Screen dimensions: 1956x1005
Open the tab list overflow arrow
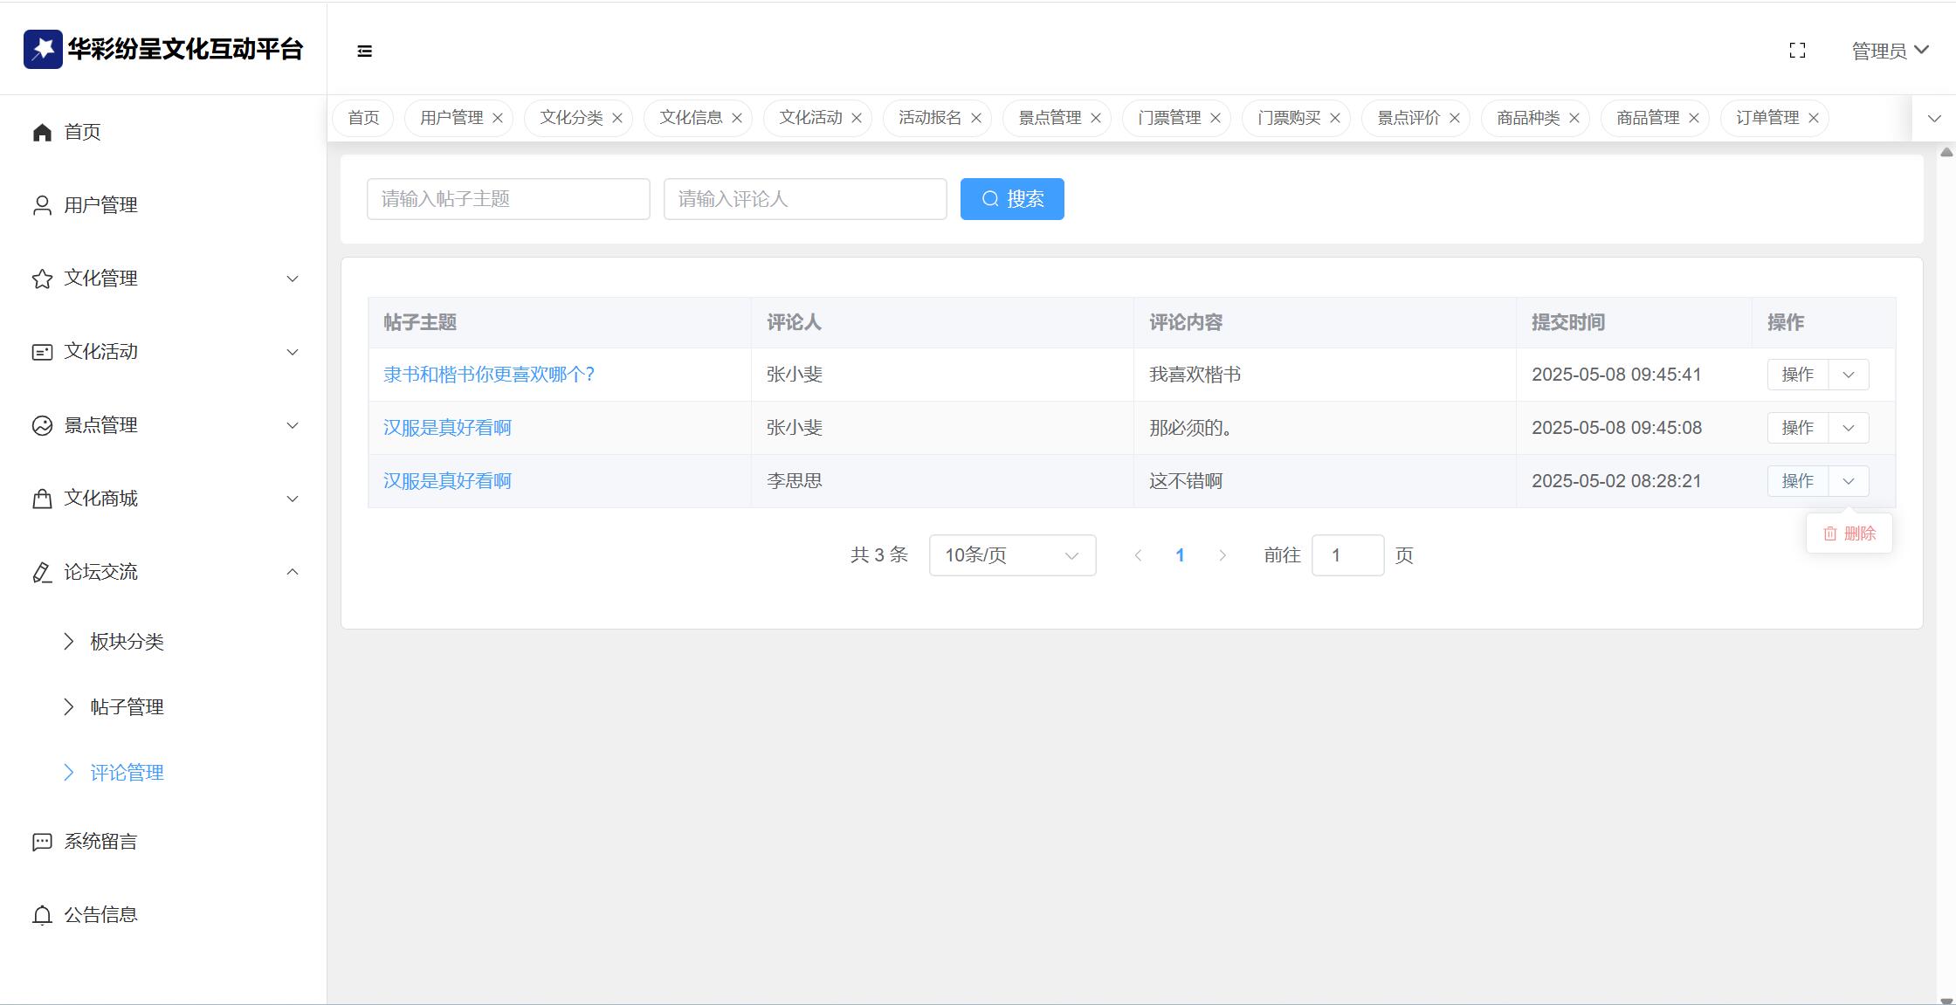coord(1934,119)
